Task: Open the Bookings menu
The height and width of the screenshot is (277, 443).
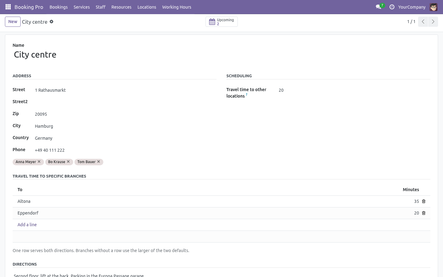Action: click(58, 7)
